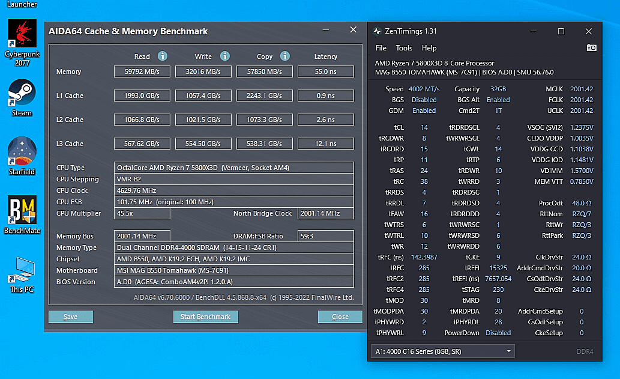
Task: Click the CPU FSB 101.75 MHz field
Action: [233, 202]
